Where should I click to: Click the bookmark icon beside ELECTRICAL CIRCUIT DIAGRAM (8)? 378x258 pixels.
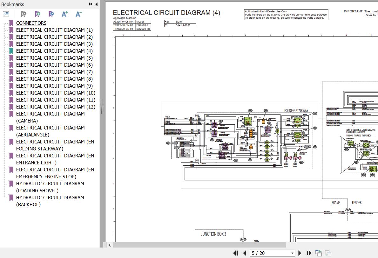tap(11, 79)
